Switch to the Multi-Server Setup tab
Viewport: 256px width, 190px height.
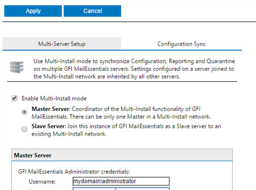pos(62,44)
